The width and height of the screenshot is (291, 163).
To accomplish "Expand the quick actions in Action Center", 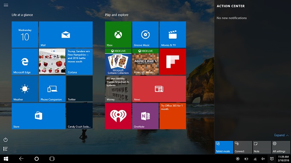I will pos(281,135).
